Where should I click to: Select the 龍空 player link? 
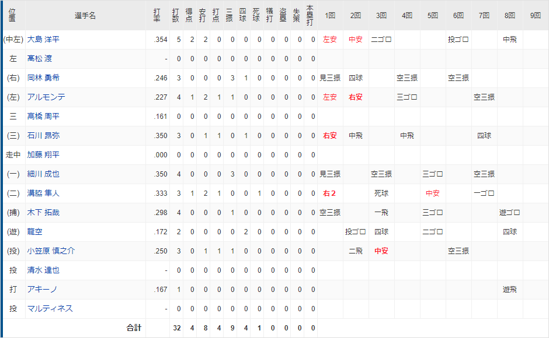click(35, 232)
